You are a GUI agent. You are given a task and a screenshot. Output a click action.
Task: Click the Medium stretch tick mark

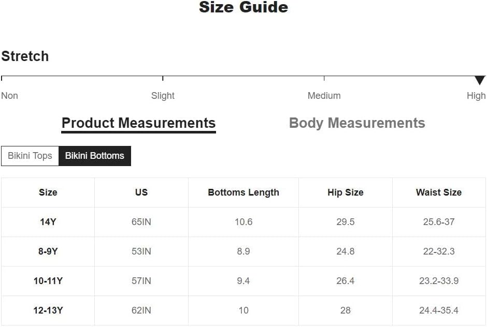point(324,78)
